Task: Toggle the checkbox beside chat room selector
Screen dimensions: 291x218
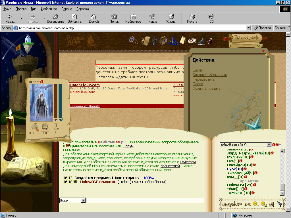Action: tap(280, 145)
